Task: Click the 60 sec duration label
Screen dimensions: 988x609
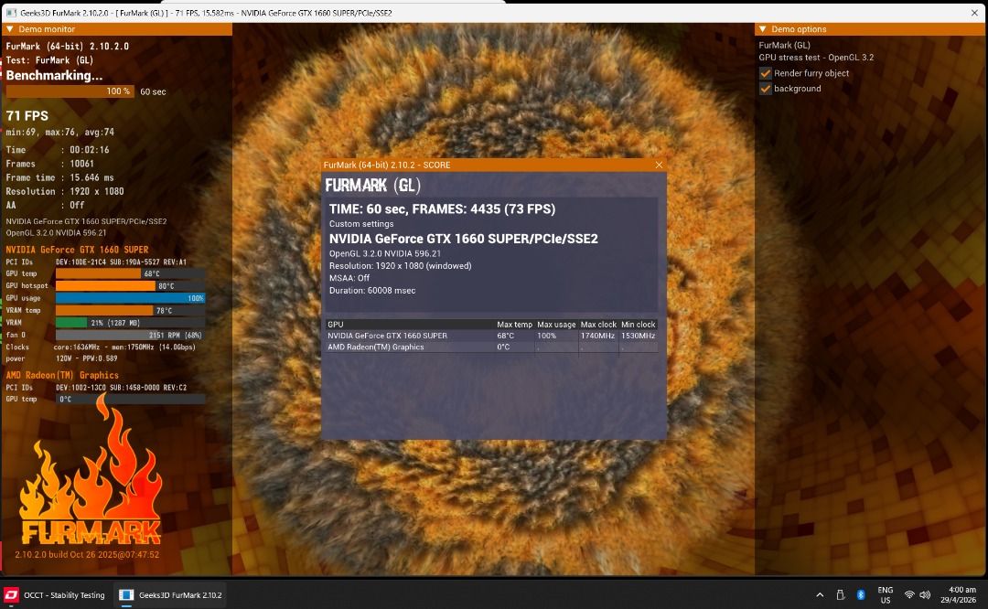Action: (153, 92)
